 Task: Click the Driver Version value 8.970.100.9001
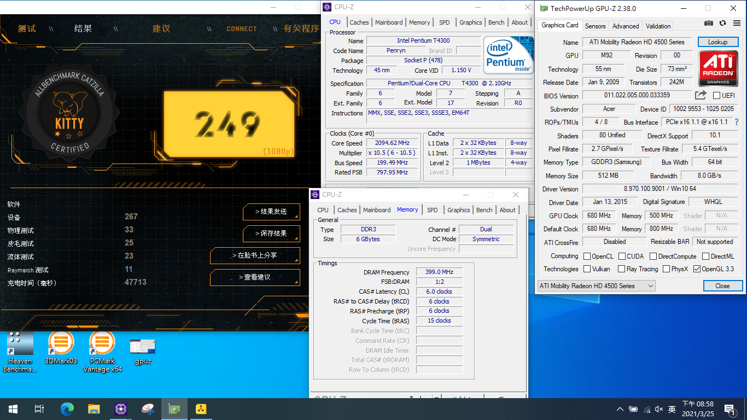pos(661,189)
